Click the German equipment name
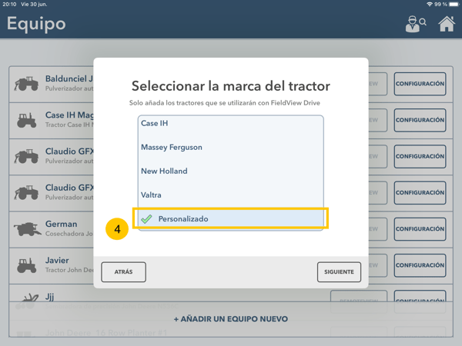Image resolution: width=462 pixels, height=346 pixels. (x=62, y=224)
